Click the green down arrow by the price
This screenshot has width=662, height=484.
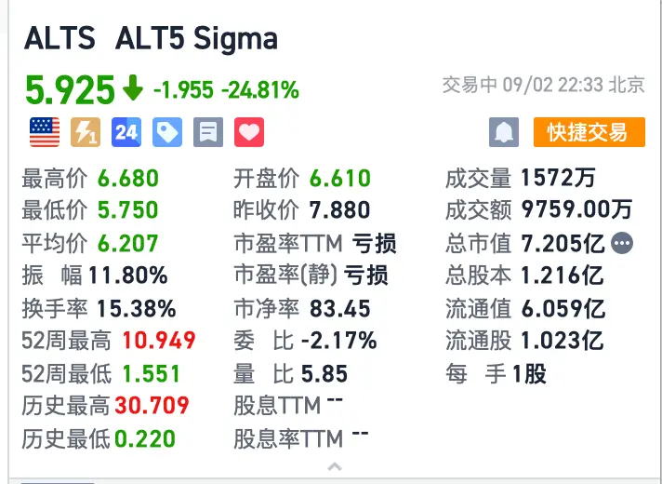tap(133, 87)
